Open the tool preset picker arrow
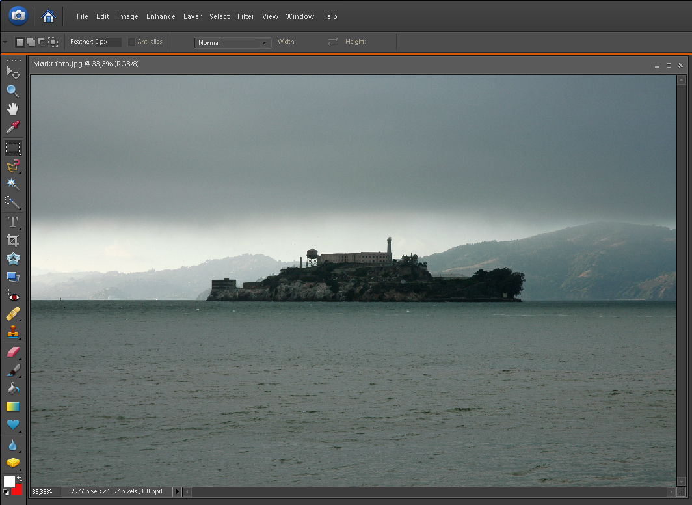 click(5, 42)
